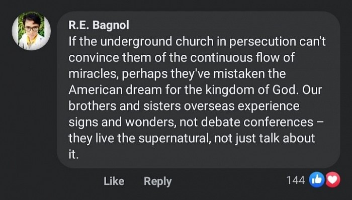Click the word "overseas" in the comment

tap(209, 107)
